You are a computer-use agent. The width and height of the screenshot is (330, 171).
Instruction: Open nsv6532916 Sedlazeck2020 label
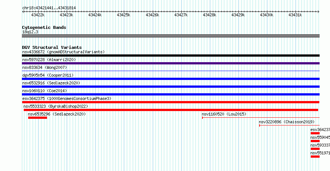coord(51,83)
